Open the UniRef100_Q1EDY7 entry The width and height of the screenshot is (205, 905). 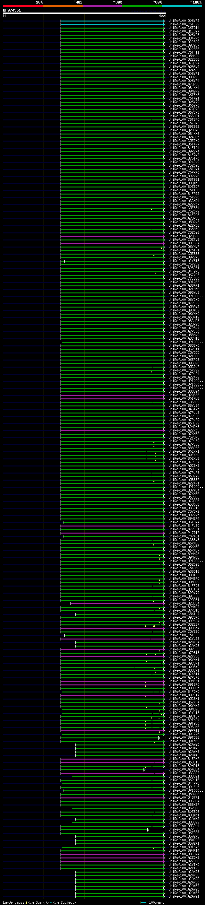click(184, 31)
